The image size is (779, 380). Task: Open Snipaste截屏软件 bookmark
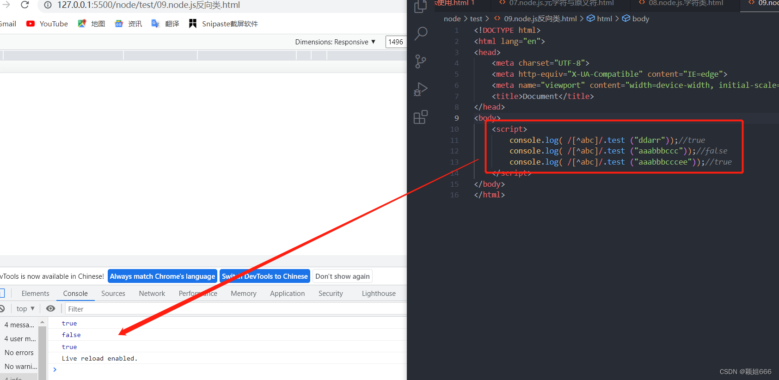pyautogui.click(x=223, y=24)
